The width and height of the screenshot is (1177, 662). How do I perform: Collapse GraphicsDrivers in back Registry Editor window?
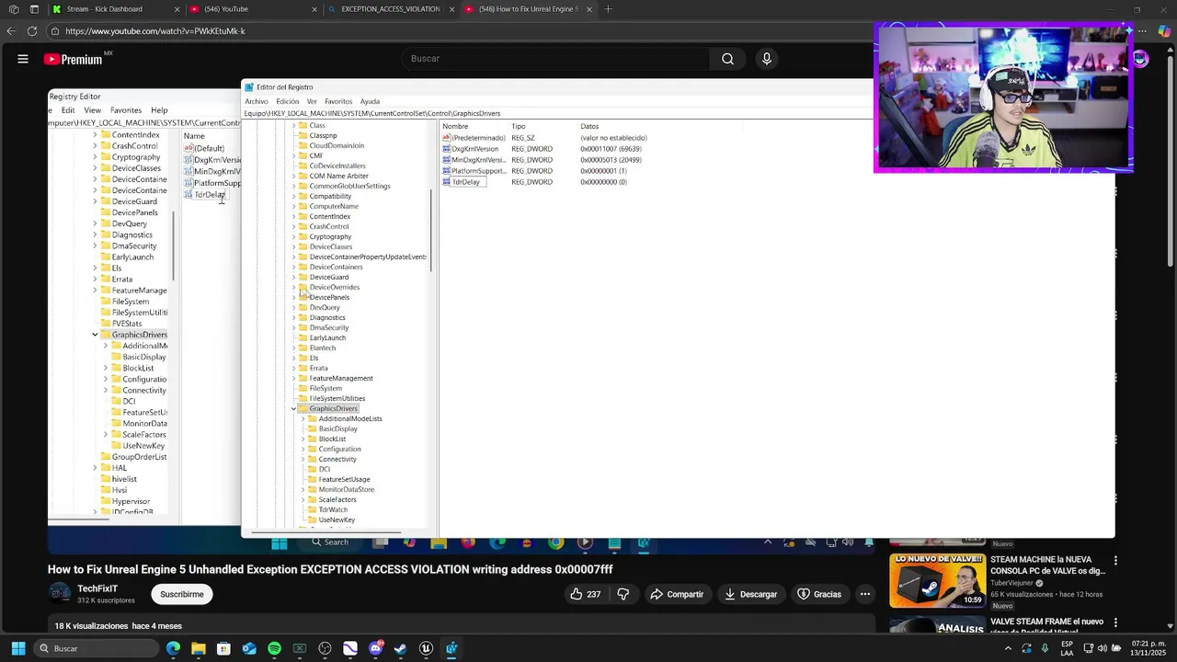95,335
